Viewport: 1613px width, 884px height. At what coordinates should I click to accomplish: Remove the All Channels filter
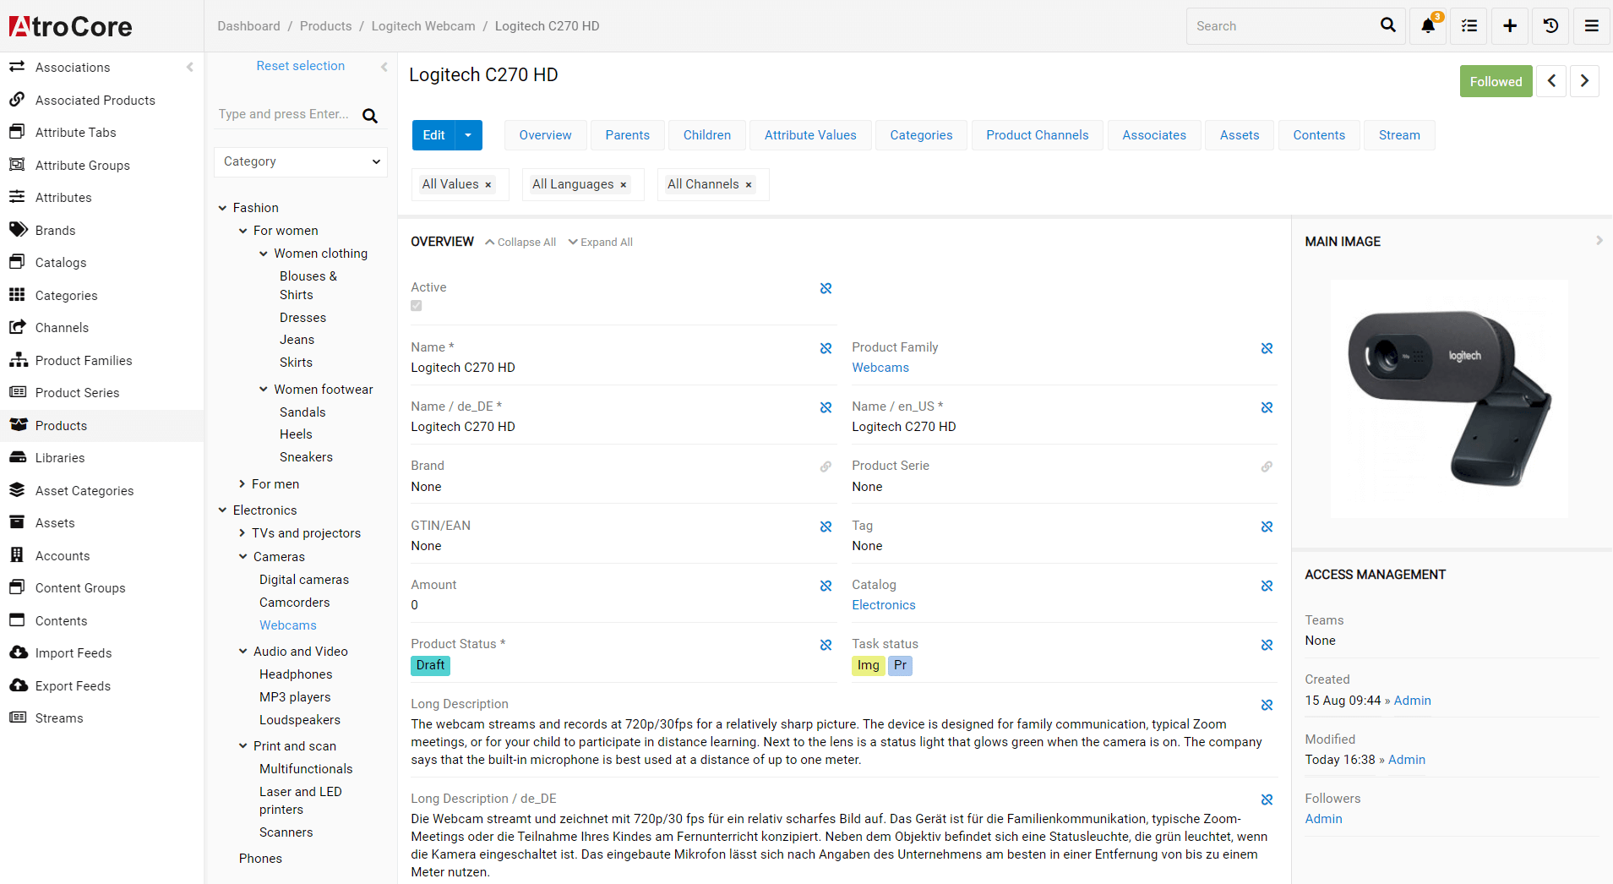tap(749, 185)
